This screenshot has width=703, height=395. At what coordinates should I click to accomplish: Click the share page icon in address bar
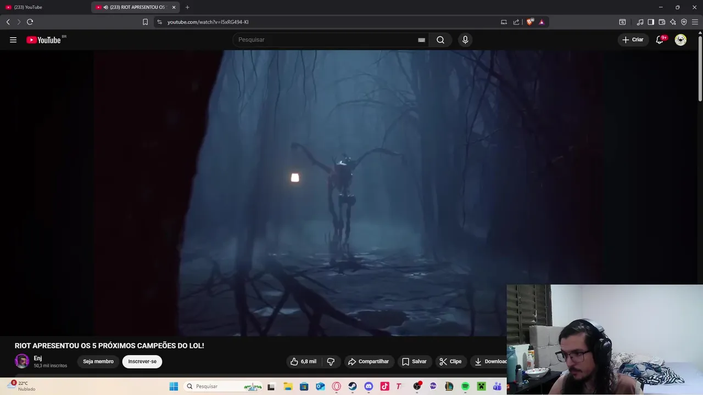tap(516, 22)
